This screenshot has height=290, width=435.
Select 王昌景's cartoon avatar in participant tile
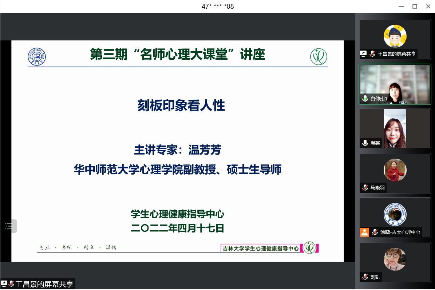(395, 36)
